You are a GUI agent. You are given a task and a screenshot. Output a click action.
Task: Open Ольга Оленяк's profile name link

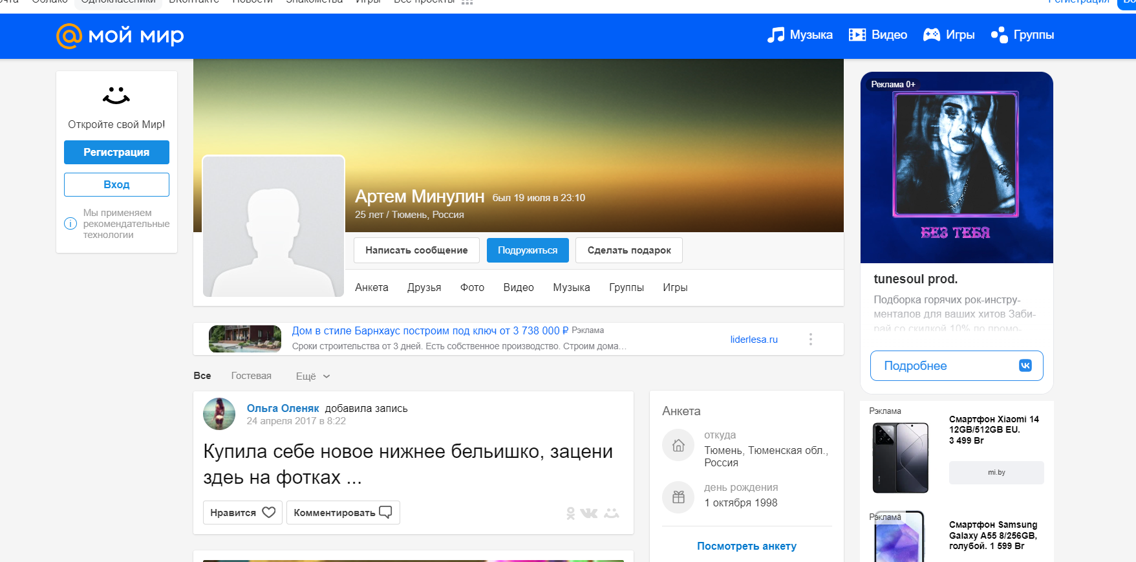point(283,408)
